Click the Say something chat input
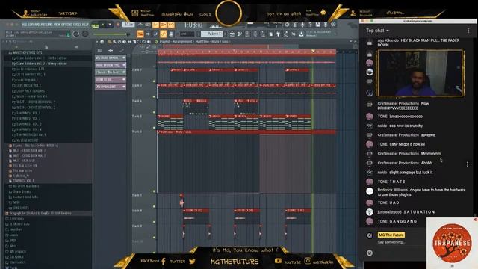 click(391, 242)
